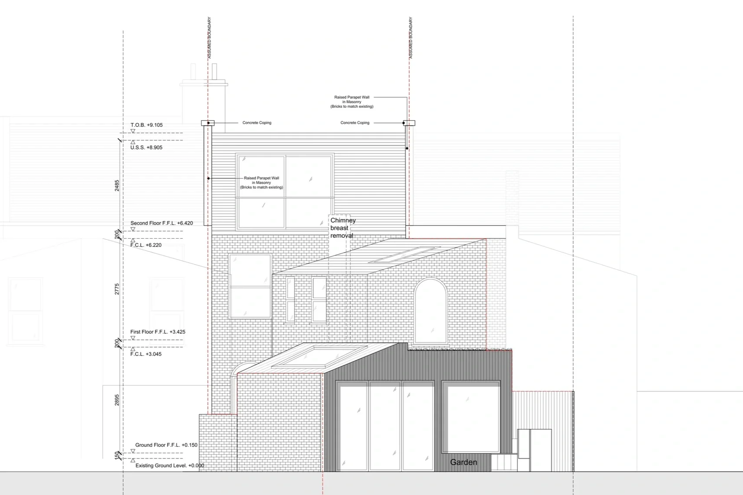The height and width of the screenshot is (495, 743).
Task: Click the First Floor F.F.L. +3.425 datum symbol
Action: tap(133, 337)
